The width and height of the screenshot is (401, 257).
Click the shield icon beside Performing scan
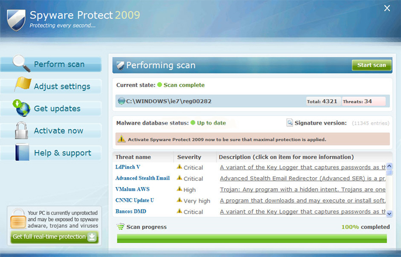[120, 65]
